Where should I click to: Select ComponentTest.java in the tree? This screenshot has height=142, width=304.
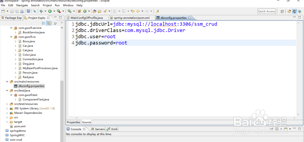36,99
